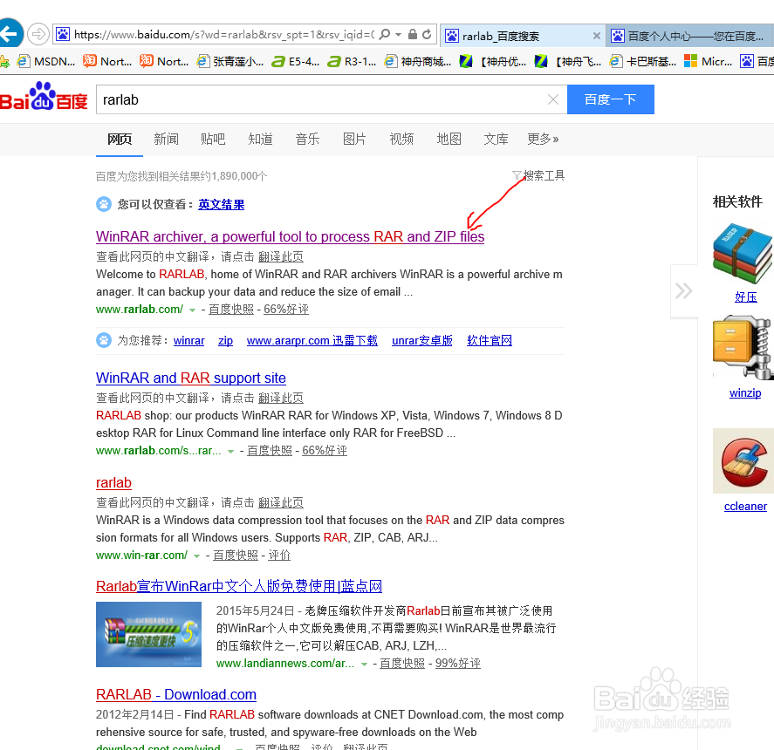The height and width of the screenshot is (750, 774).
Task: Click www.ararpr.com 迅雷下载 recommended link
Action: (x=312, y=340)
